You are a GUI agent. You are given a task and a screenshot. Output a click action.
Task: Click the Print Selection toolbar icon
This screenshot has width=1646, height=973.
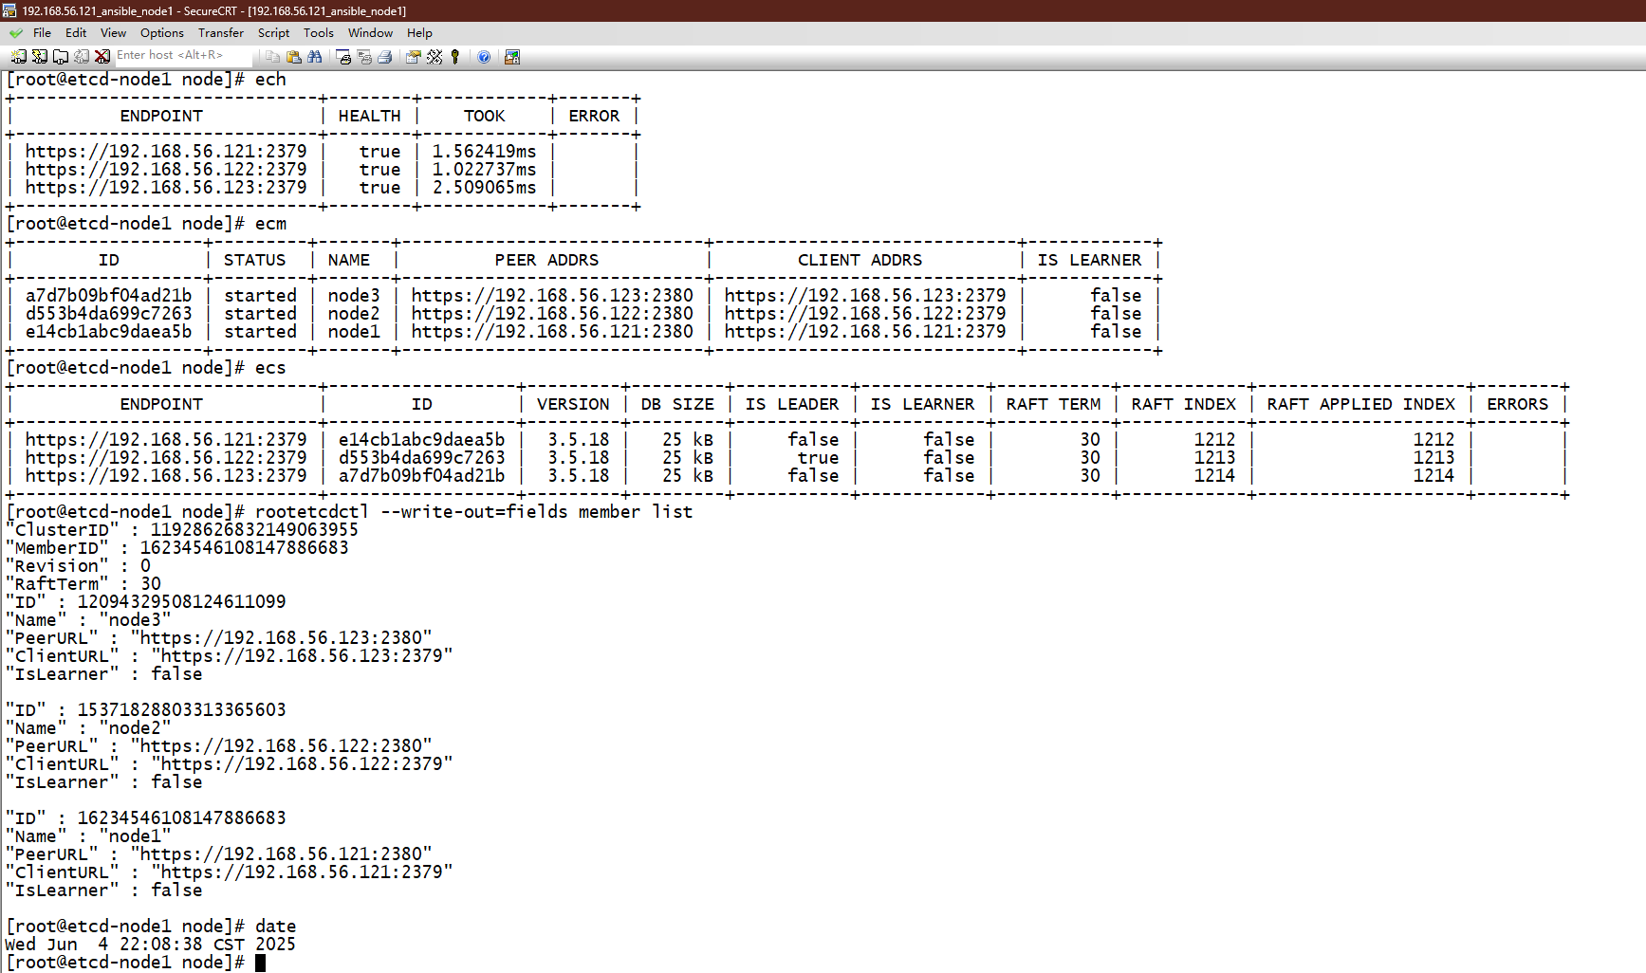coord(364,57)
